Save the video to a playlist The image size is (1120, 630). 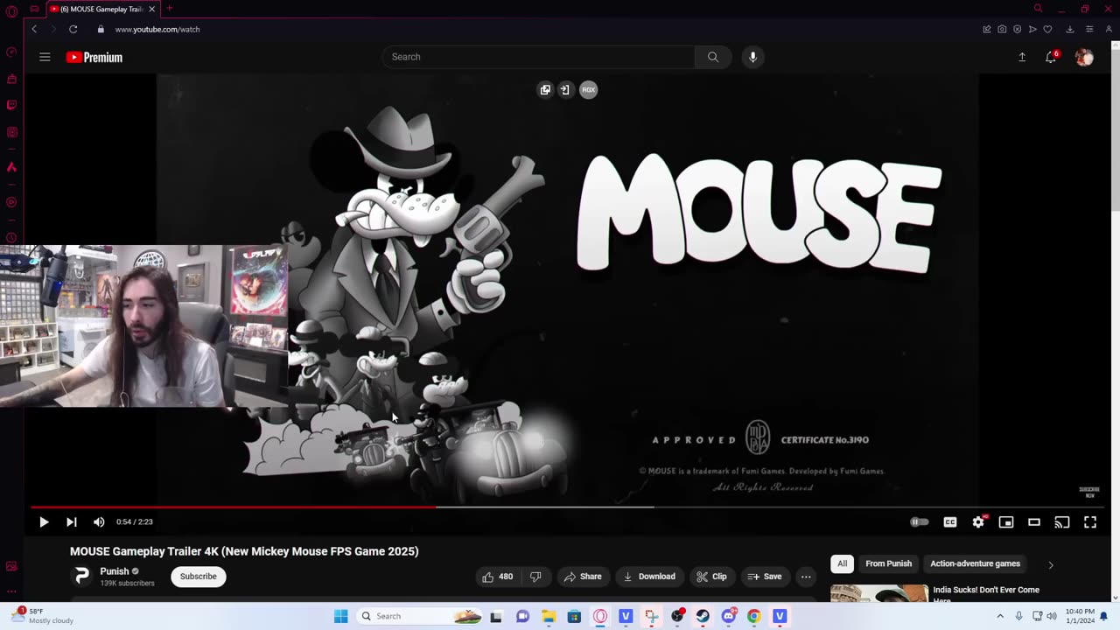pos(765,577)
